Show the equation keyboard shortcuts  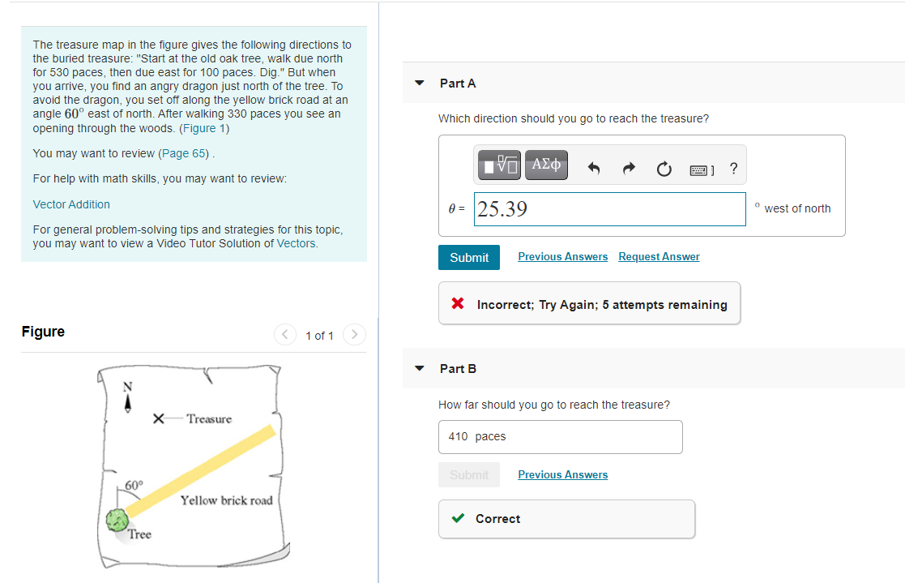(700, 169)
